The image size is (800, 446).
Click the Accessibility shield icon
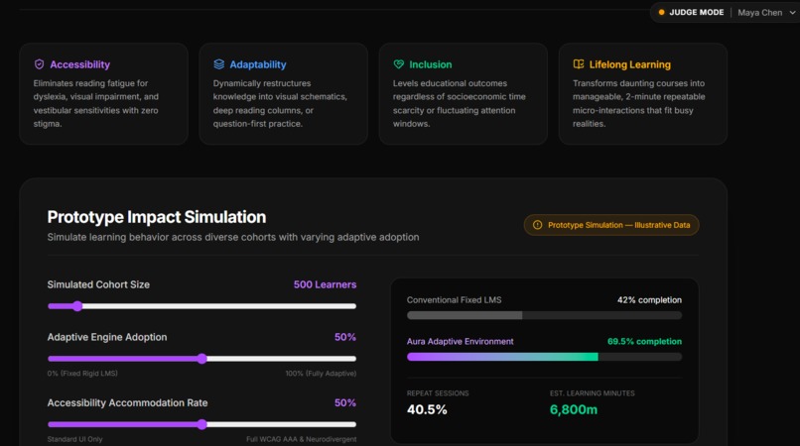[40, 64]
